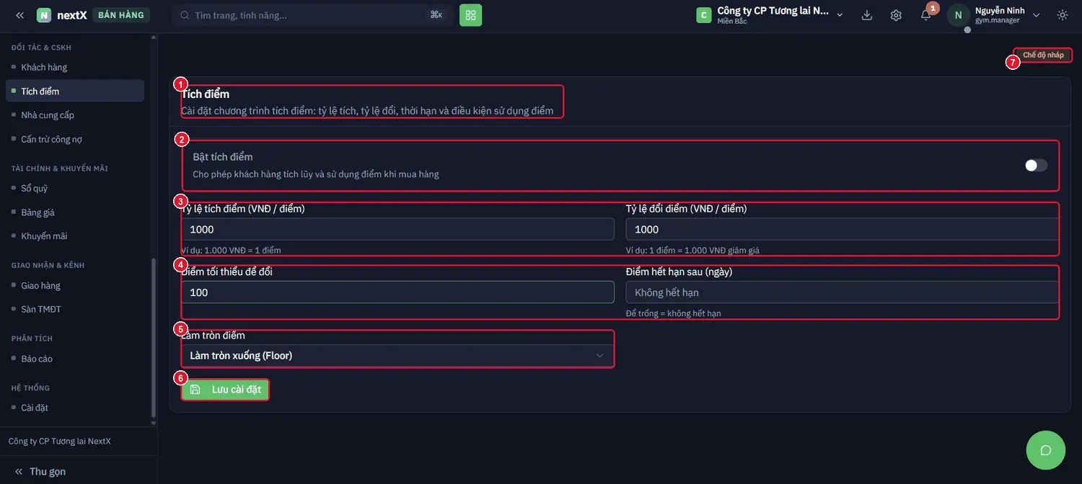1082x484 pixels.
Task: Click the sidebar vertical scrollbar
Action: click(153, 337)
